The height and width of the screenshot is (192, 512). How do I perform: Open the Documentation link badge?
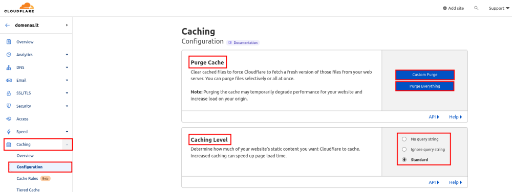point(243,42)
